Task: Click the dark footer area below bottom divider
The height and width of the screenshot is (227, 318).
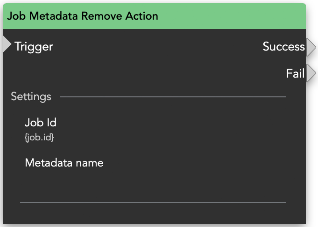Action: click(153, 214)
